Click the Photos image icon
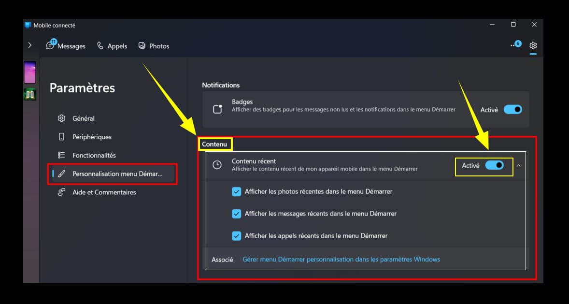Viewport: 569px width, 304px height. click(x=142, y=45)
